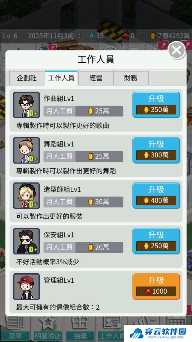
Task: Upgrade 保安組 for 250萬 coins
Action: [x=156, y=241]
